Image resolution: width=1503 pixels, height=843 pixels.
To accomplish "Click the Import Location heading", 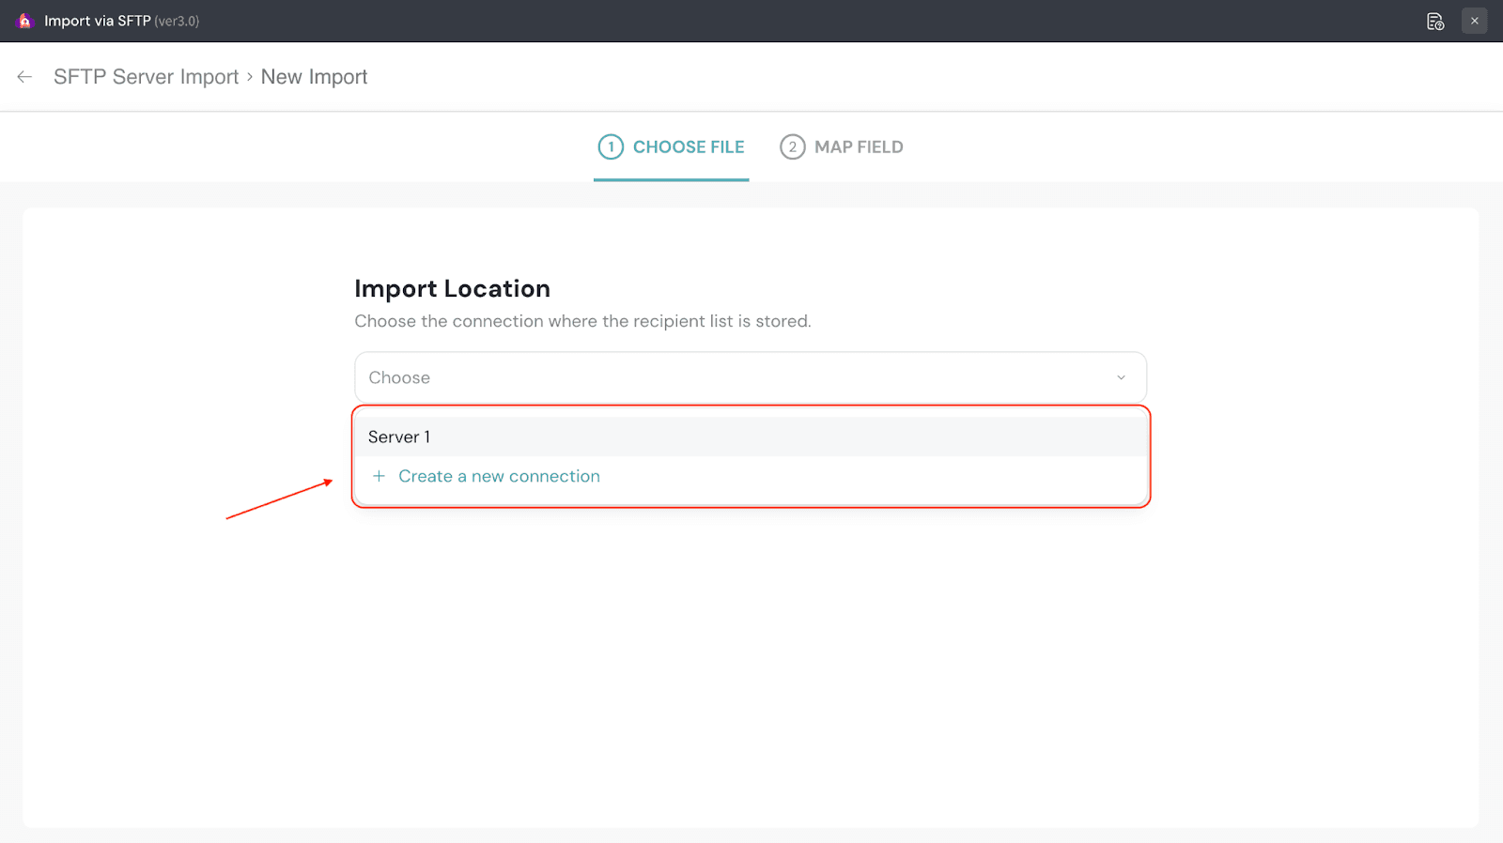I will coord(452,289).
